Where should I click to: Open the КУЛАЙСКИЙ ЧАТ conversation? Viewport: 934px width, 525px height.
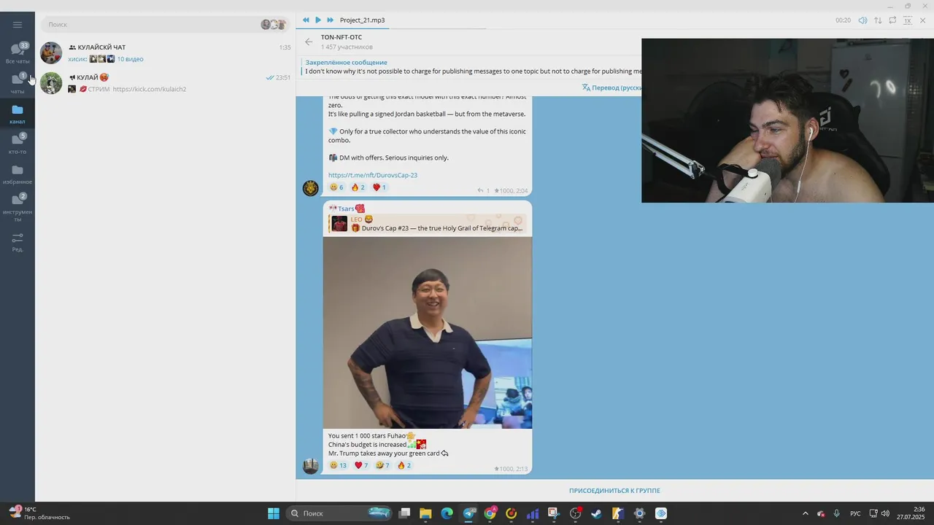coord(165,52)
